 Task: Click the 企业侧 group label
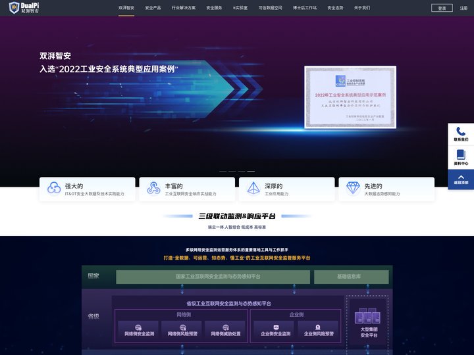(296, 314)
